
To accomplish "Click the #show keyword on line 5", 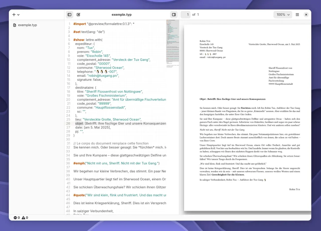I will (x=78, y=40).
